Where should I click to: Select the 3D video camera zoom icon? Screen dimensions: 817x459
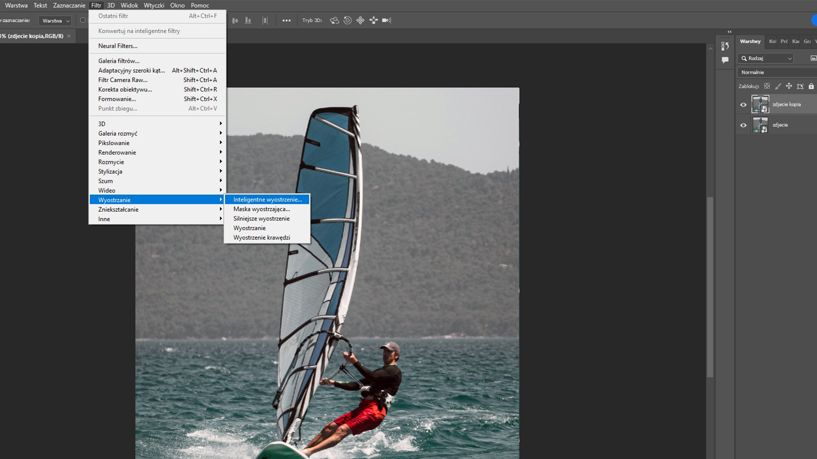[x=387, y=20]
